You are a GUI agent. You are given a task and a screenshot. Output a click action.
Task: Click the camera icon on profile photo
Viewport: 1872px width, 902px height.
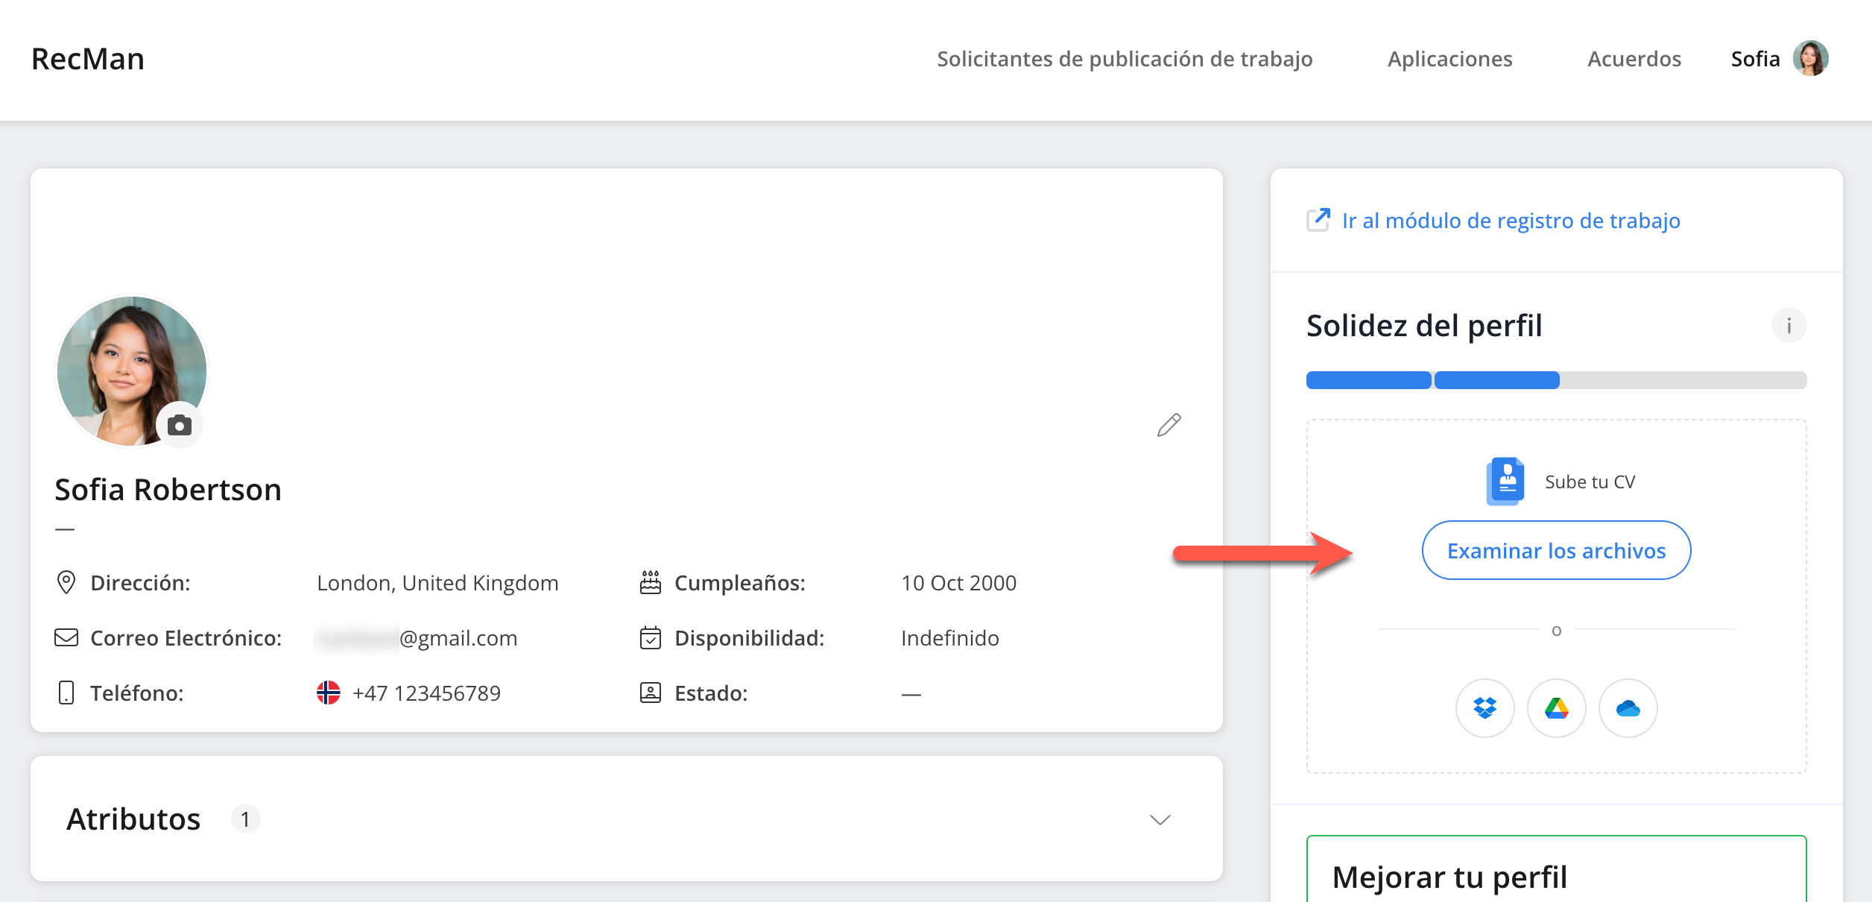click(180, 425)
